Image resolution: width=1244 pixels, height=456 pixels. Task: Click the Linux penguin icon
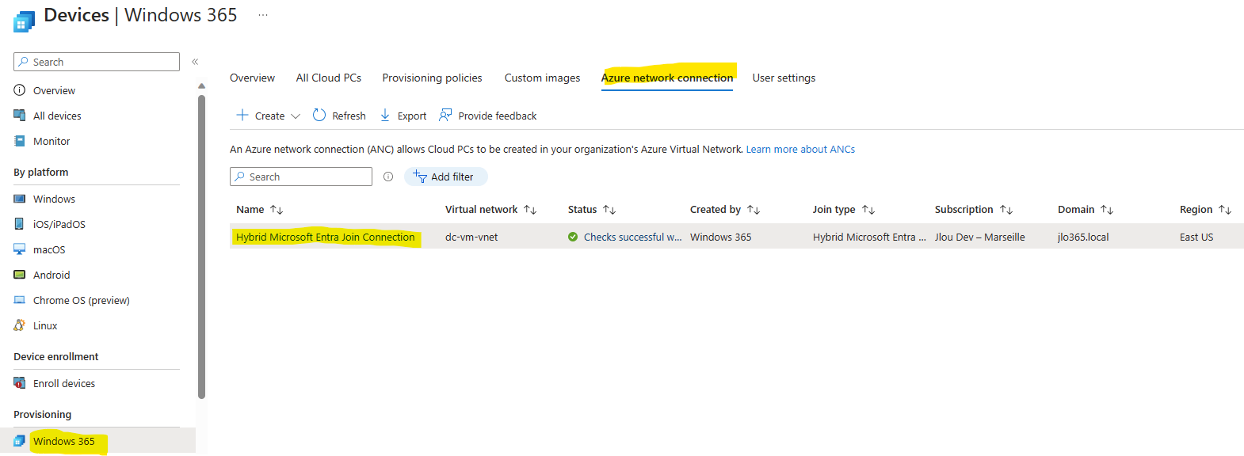point(20,325)
